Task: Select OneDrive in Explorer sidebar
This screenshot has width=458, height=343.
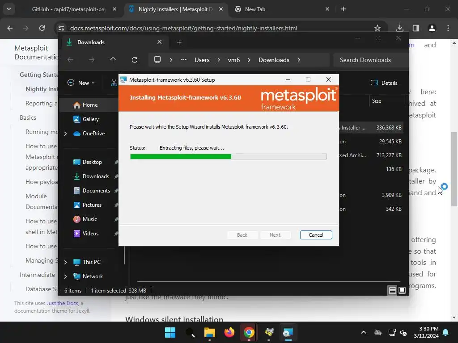Action: pyautogui.click(x=93, y=133)
